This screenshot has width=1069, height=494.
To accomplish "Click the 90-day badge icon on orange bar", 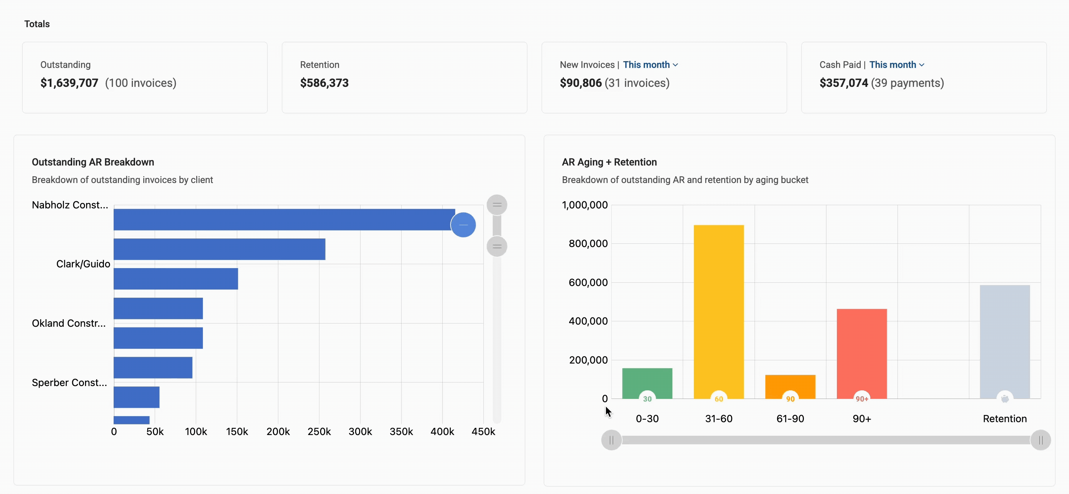I will click(790, 399).
